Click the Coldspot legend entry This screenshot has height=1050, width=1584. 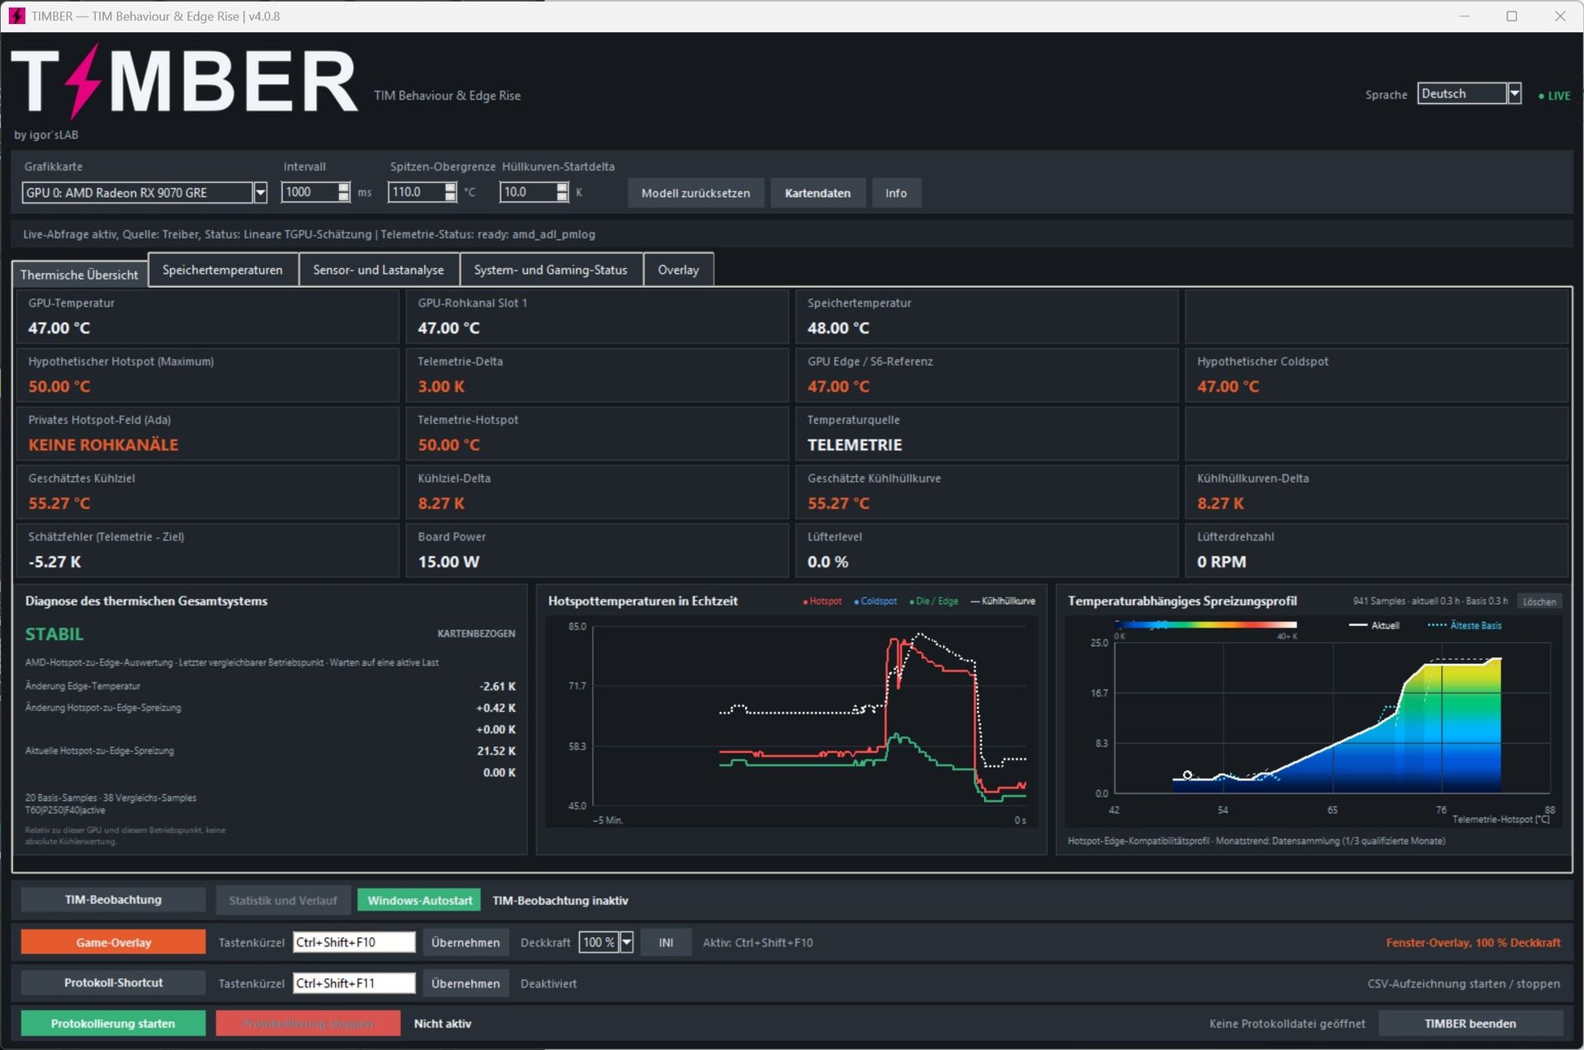[875, 601]
